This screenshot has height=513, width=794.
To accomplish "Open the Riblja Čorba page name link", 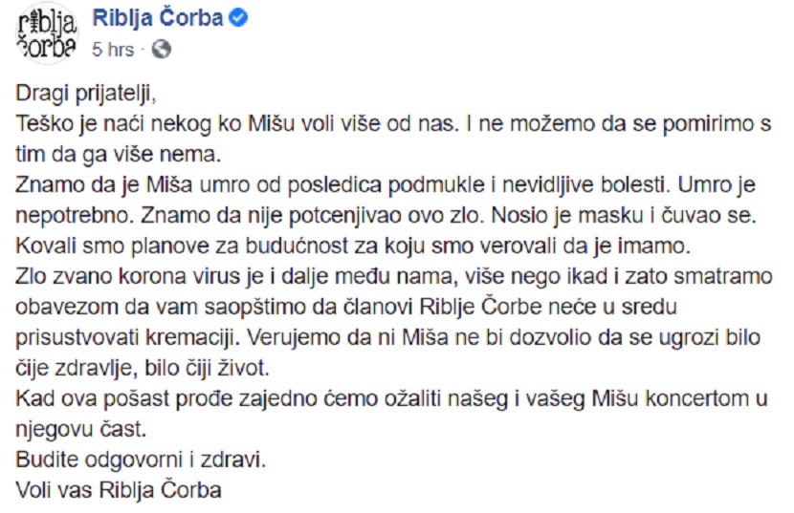I will [158, 18].
